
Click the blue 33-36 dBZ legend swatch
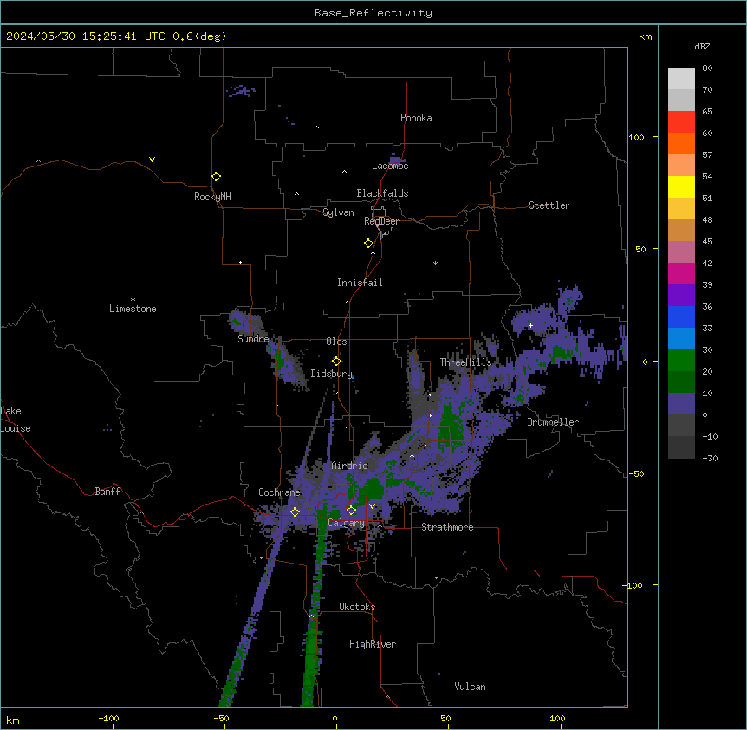tap(681, 316)
